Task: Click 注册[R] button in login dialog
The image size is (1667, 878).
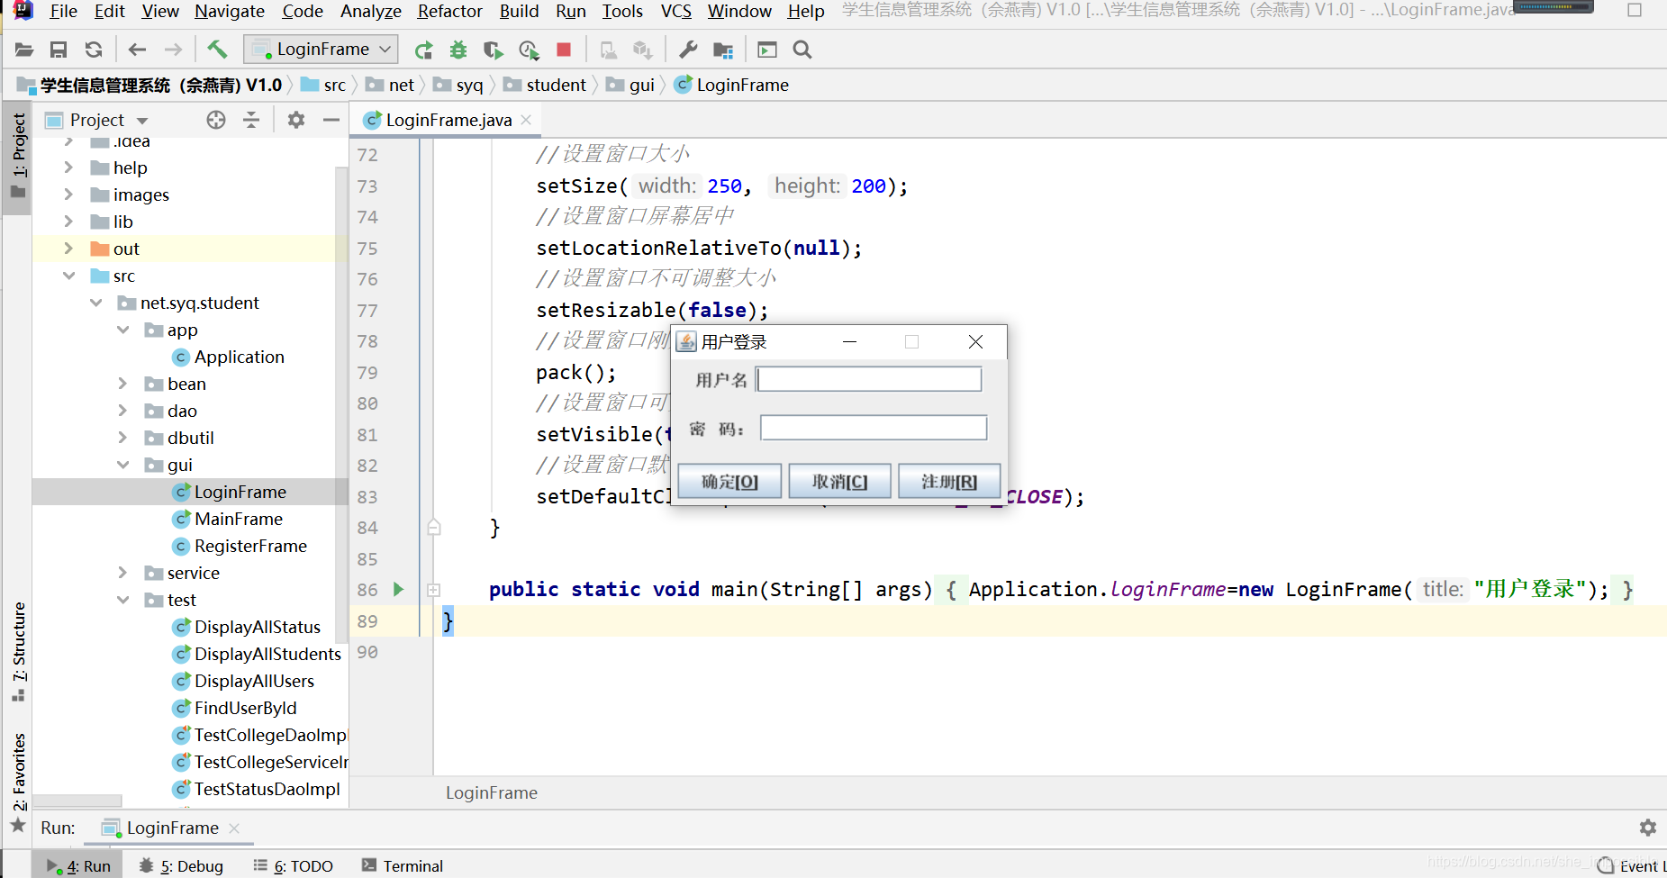Action: point(949,482)
